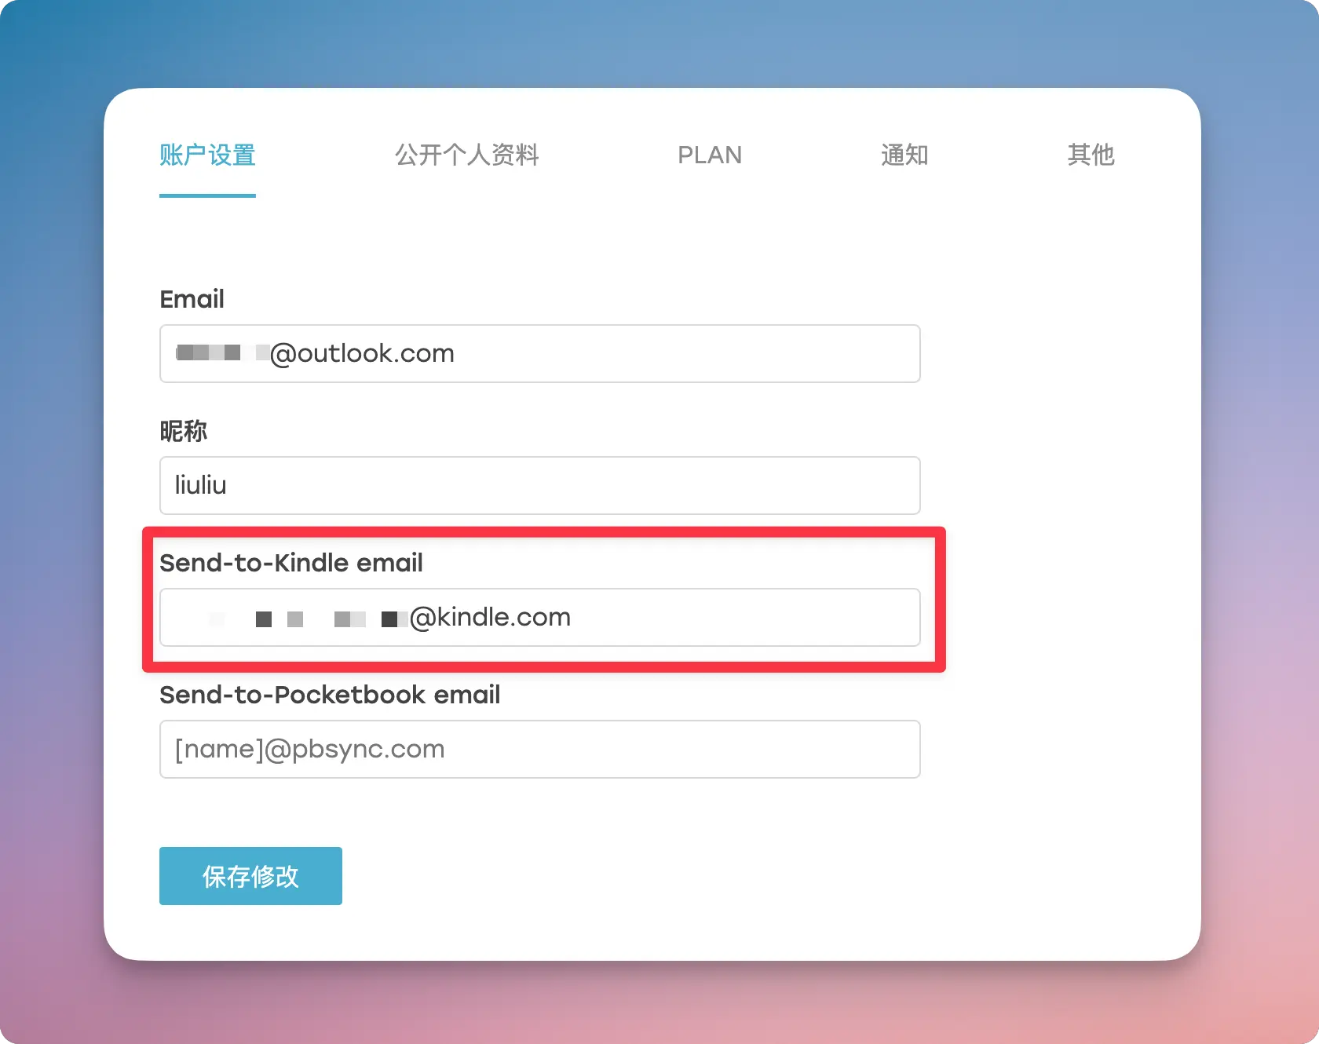Save changes with the 保存修改 button
Screen dimensions: 1319x1044
click(250, 876)
